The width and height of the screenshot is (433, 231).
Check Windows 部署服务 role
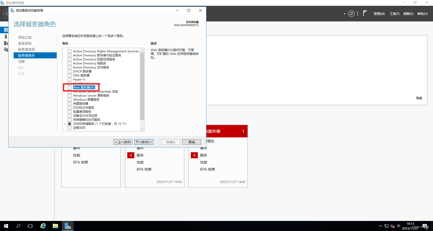(x=70, y=100)
